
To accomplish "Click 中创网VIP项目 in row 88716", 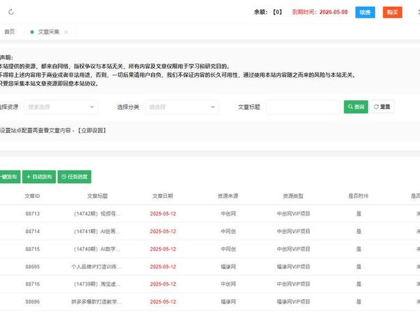I will 293,284.
